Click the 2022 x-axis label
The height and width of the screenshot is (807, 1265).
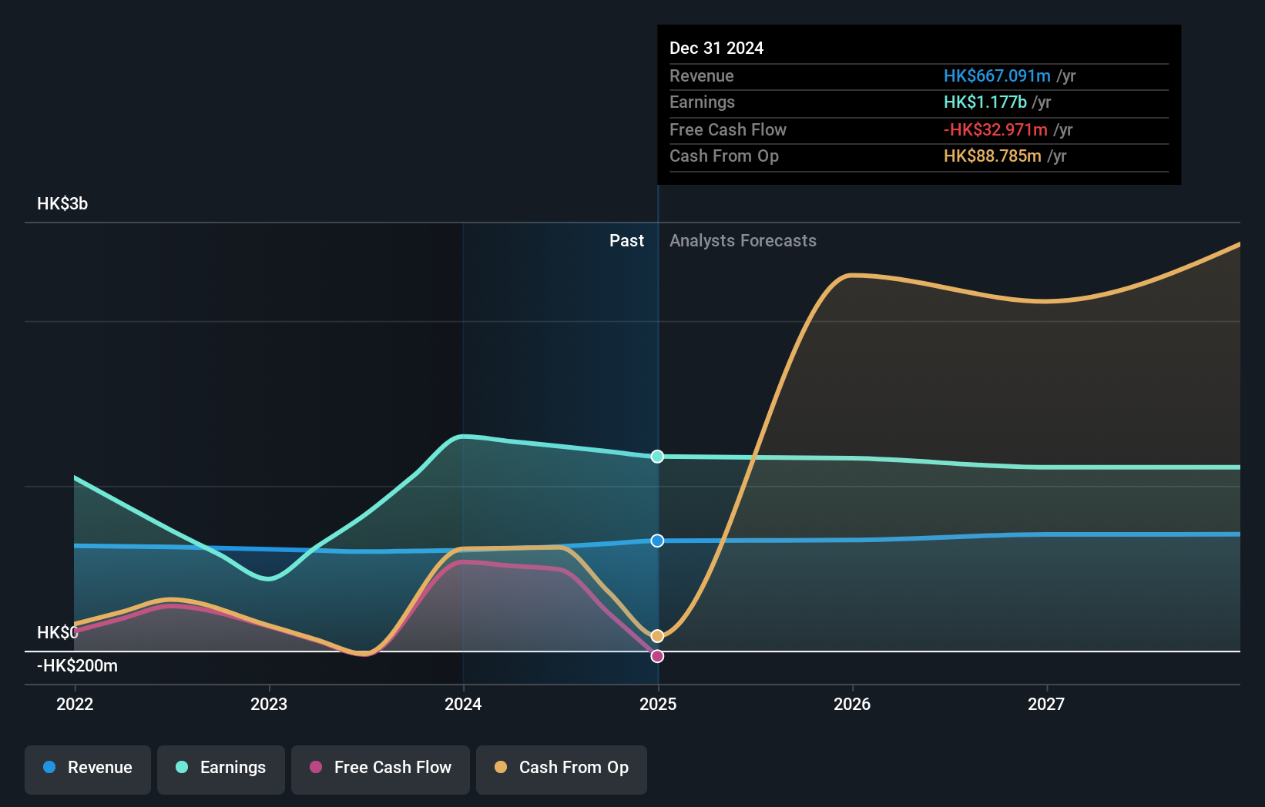pos(75,704)
